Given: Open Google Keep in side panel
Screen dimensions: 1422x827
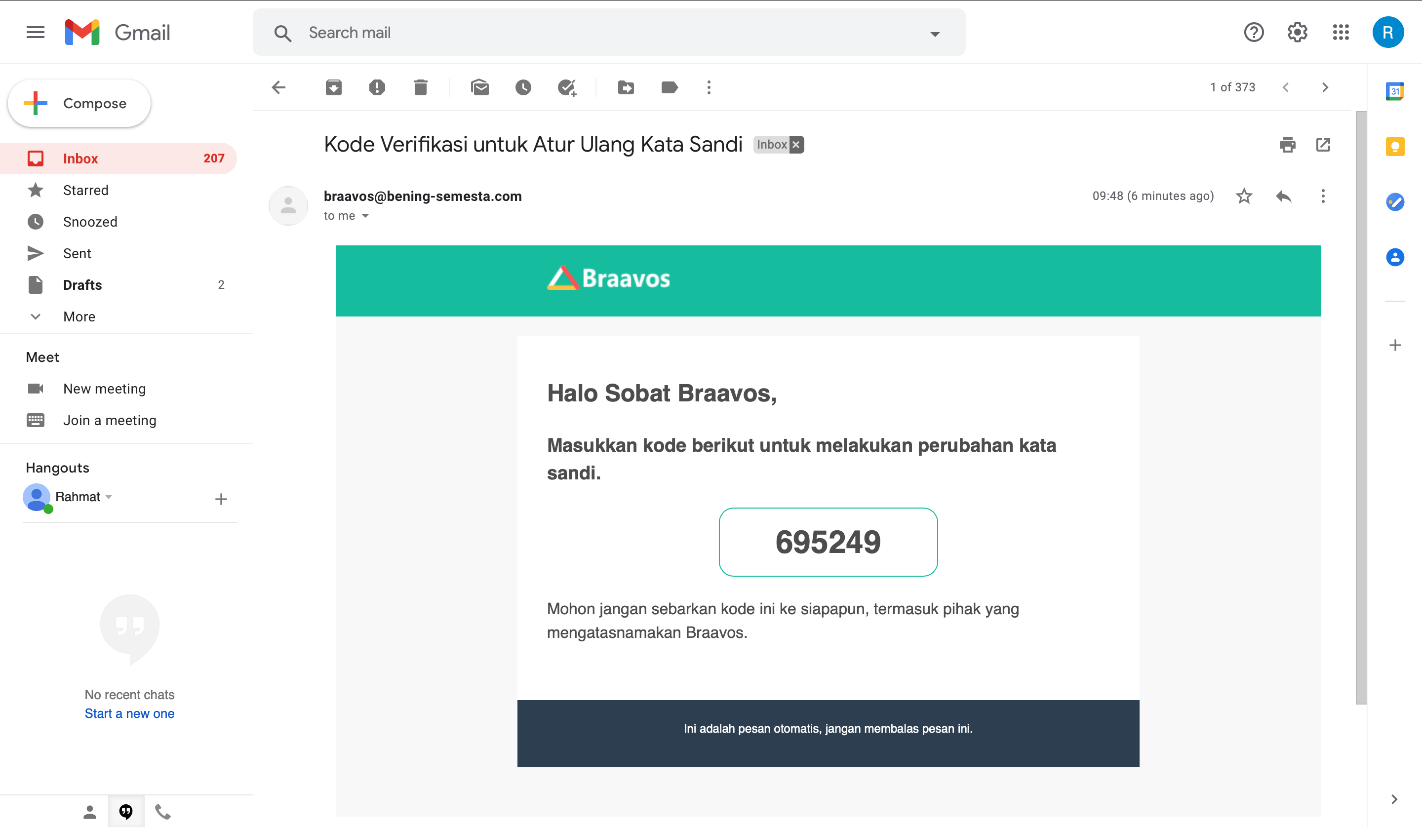Looking at the screenshot, I should pyautogui.click(x=1395, y=147).
